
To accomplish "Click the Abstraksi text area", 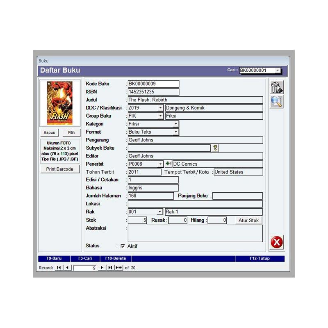I will coord(195,233).
